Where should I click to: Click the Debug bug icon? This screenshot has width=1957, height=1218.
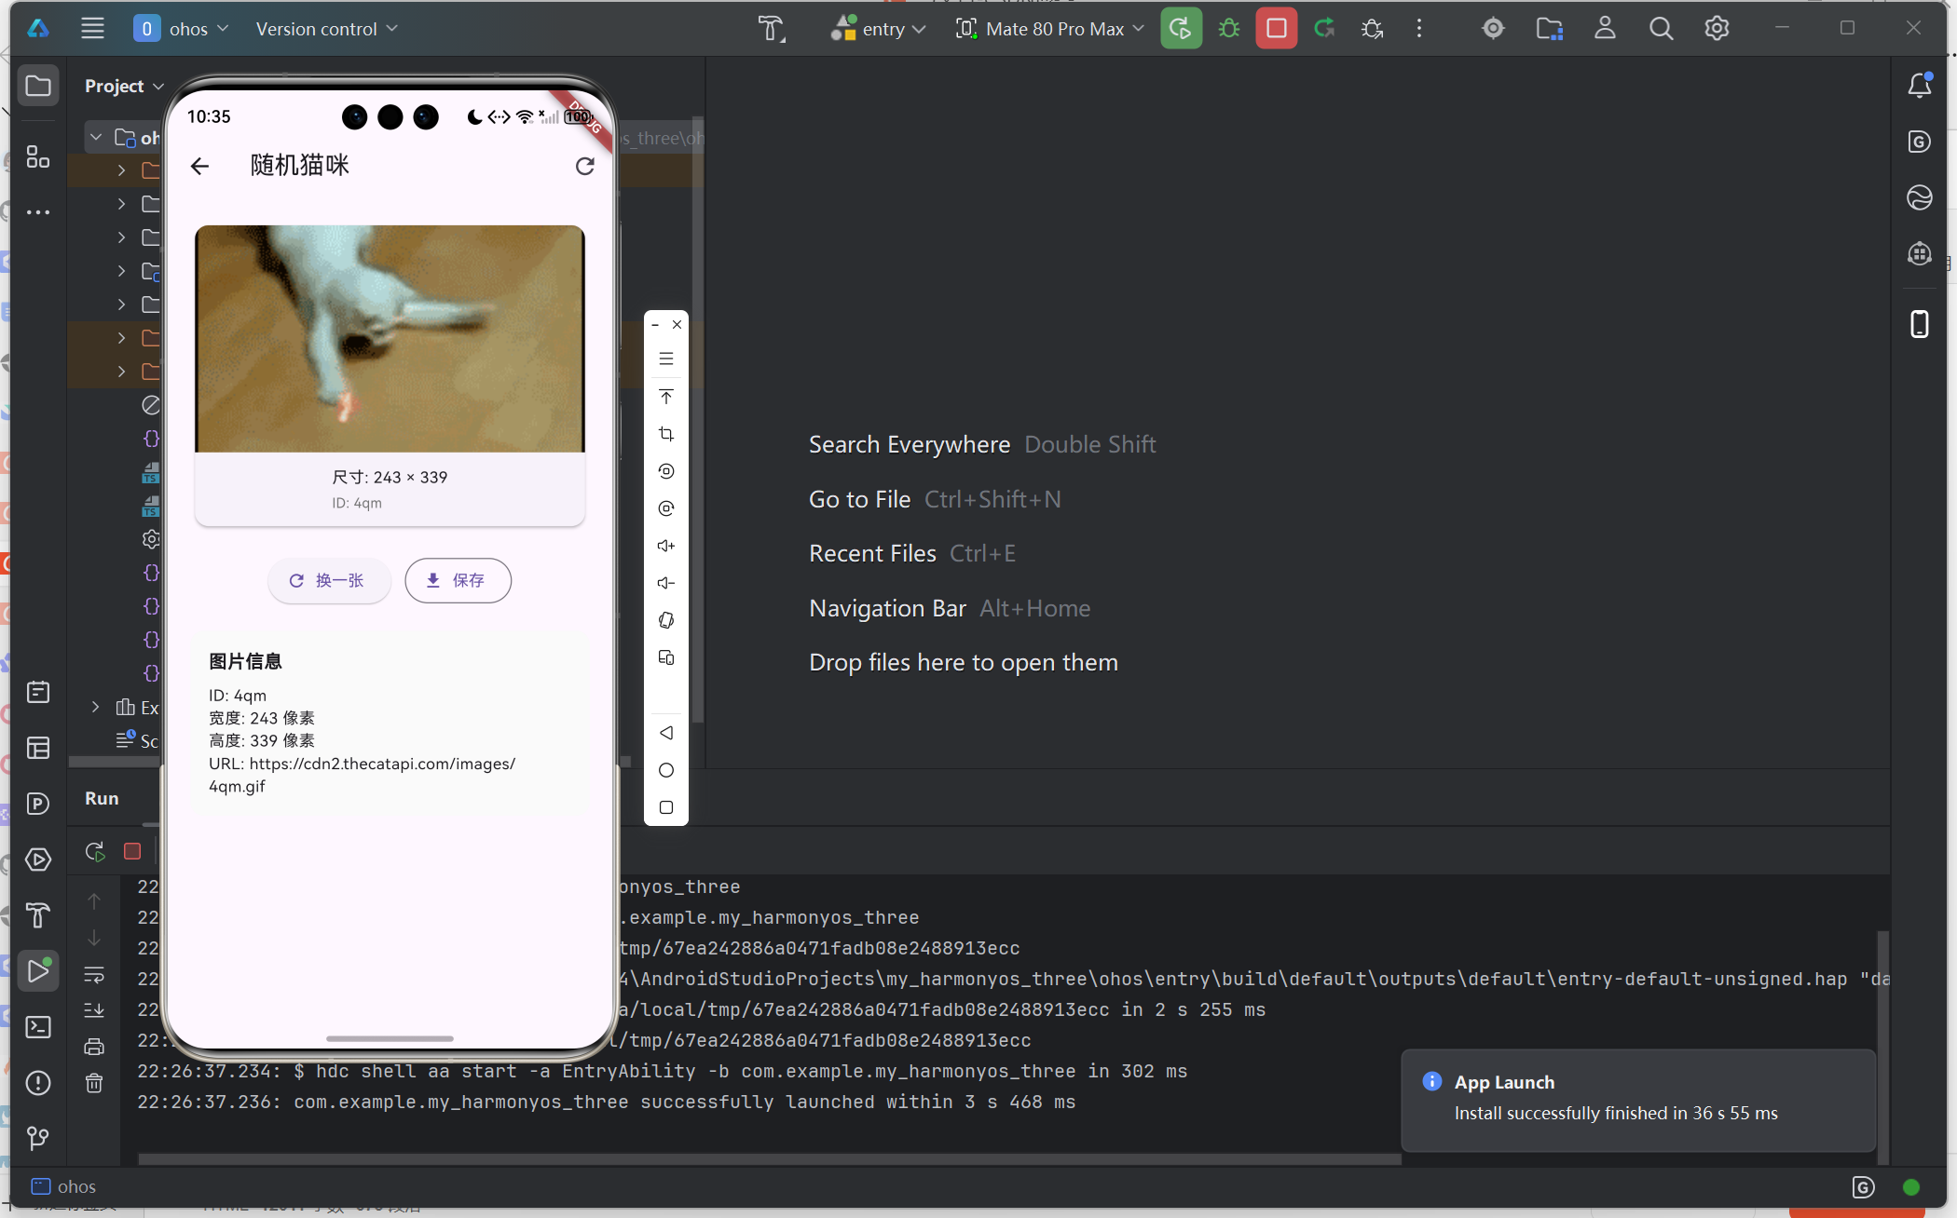pyautogui.click(x=1228, y=29)
